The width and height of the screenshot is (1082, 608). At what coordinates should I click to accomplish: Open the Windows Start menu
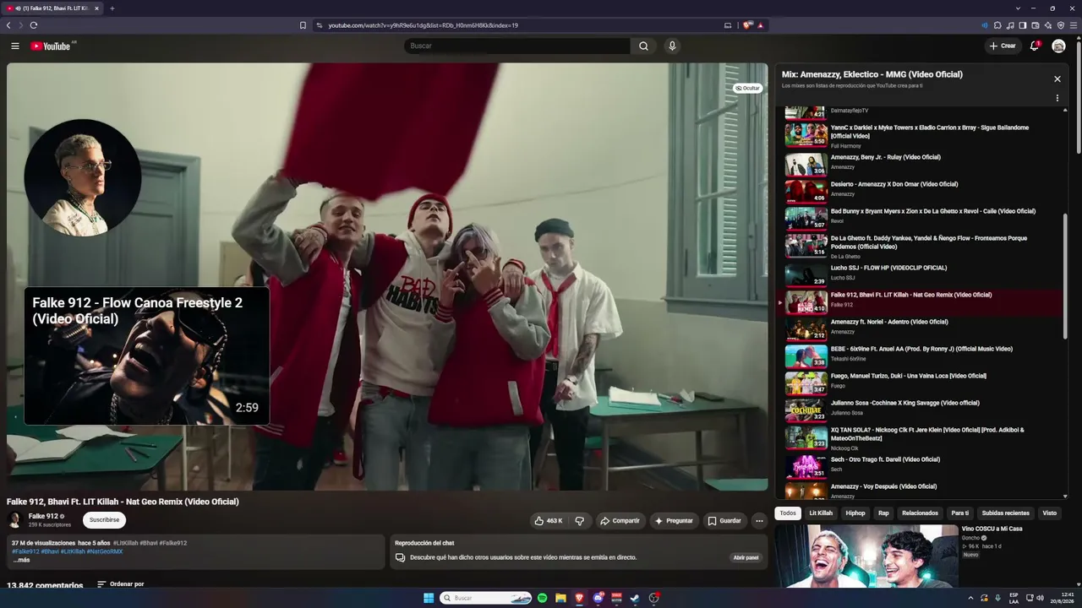429,598
